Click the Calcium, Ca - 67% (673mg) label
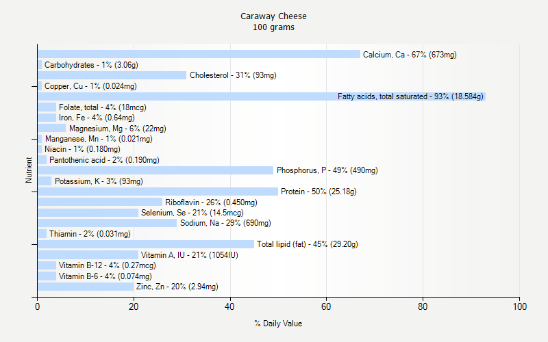 click(x=410, y=55)
